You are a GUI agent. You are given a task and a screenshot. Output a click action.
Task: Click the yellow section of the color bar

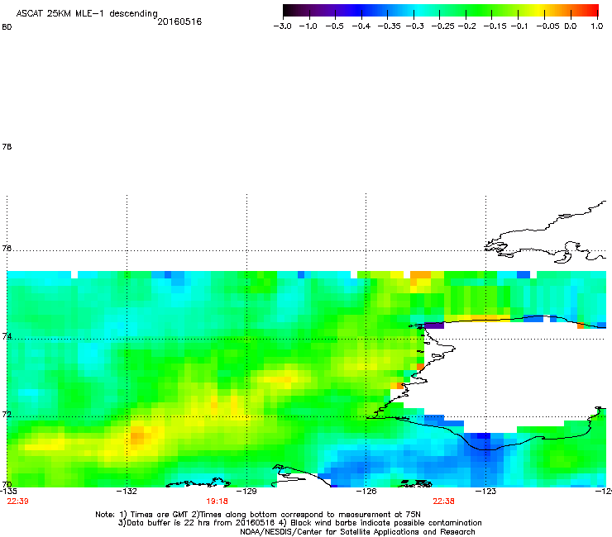[541, 11]
